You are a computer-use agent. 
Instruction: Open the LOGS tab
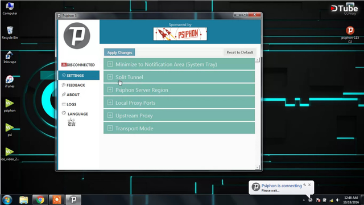point(78,104)
